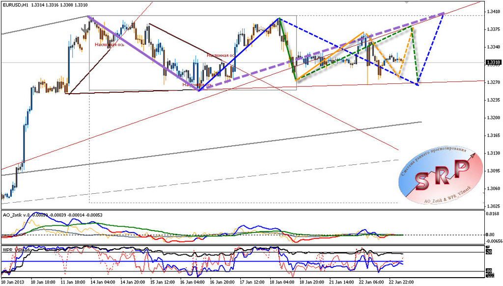Click the 10 Jan 2013 date label
503x286 pixels.
point(13,282)
